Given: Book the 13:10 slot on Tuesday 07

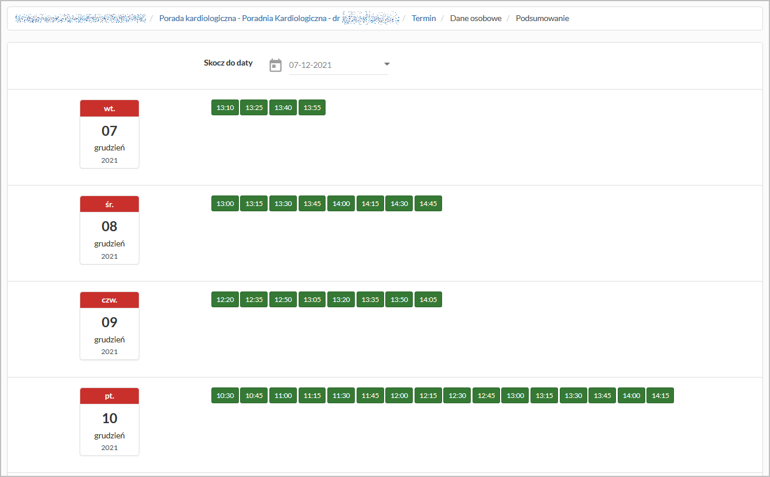Looking at the screenshot, I should (225, 108).
